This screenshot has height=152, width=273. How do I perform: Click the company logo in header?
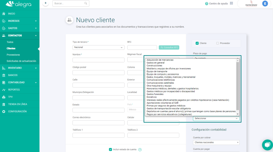pyautogui.click(x=251, y=4)
